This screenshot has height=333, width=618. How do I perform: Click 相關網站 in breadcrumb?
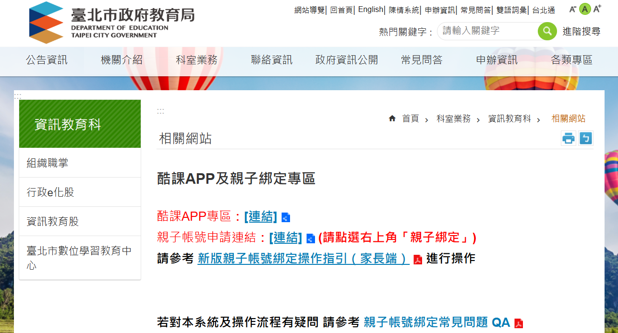(x=569, y=119)
